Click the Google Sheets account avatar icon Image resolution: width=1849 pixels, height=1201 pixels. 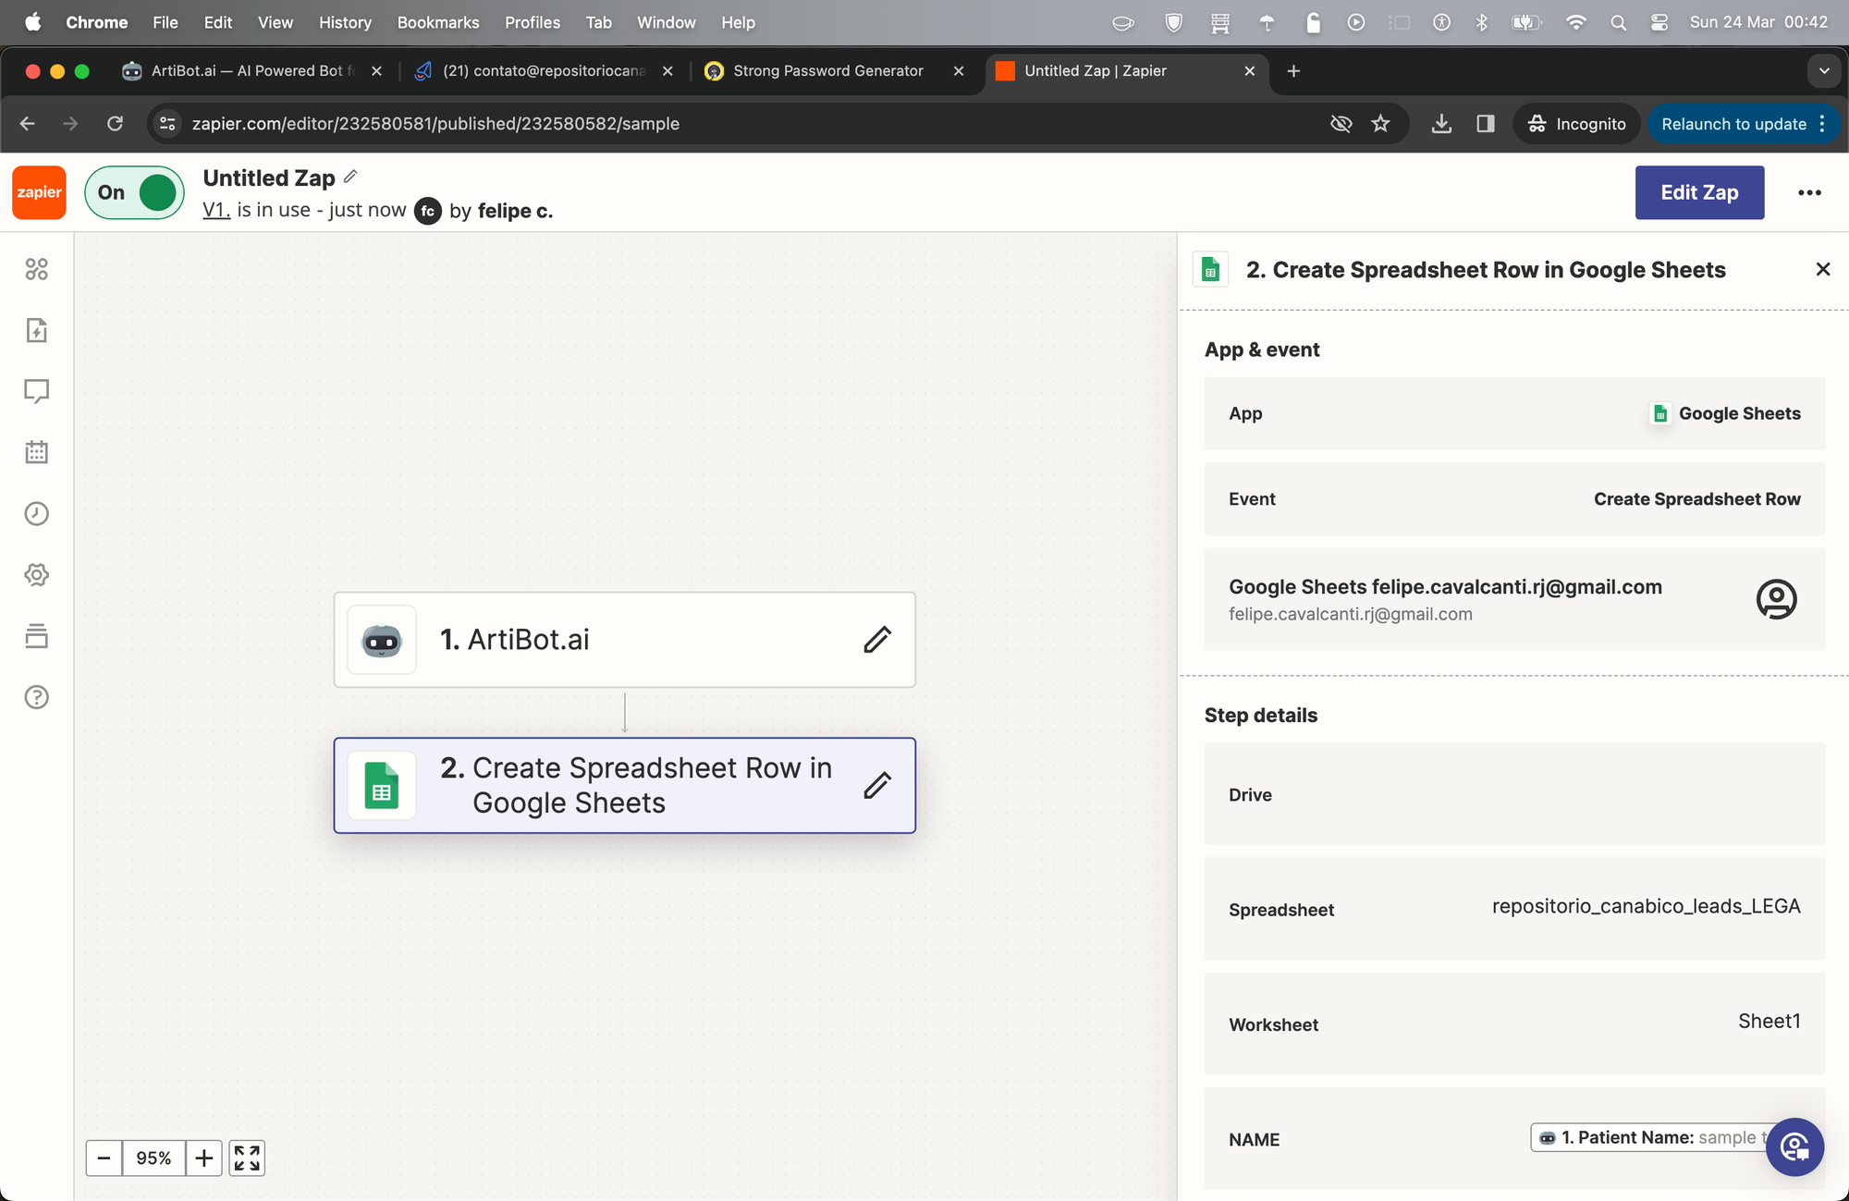1776,599
